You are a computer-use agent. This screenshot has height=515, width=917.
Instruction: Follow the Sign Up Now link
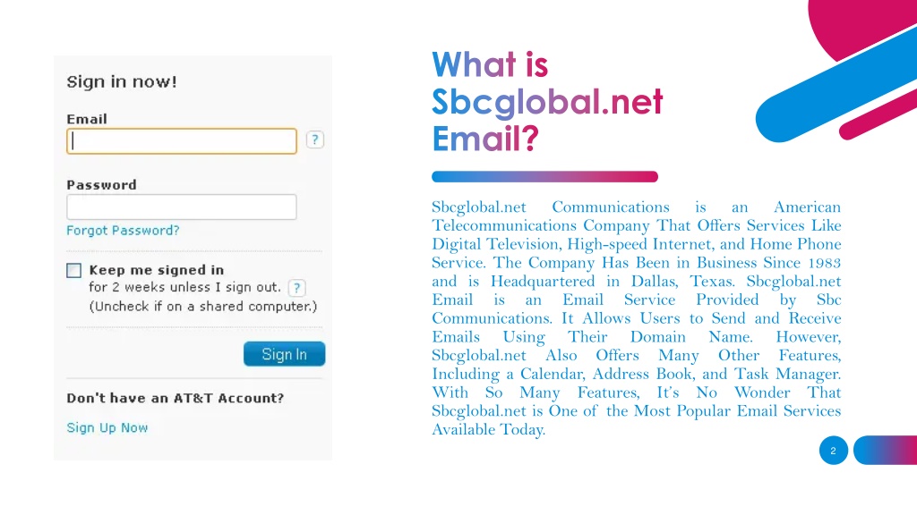(x=107, y=427)
